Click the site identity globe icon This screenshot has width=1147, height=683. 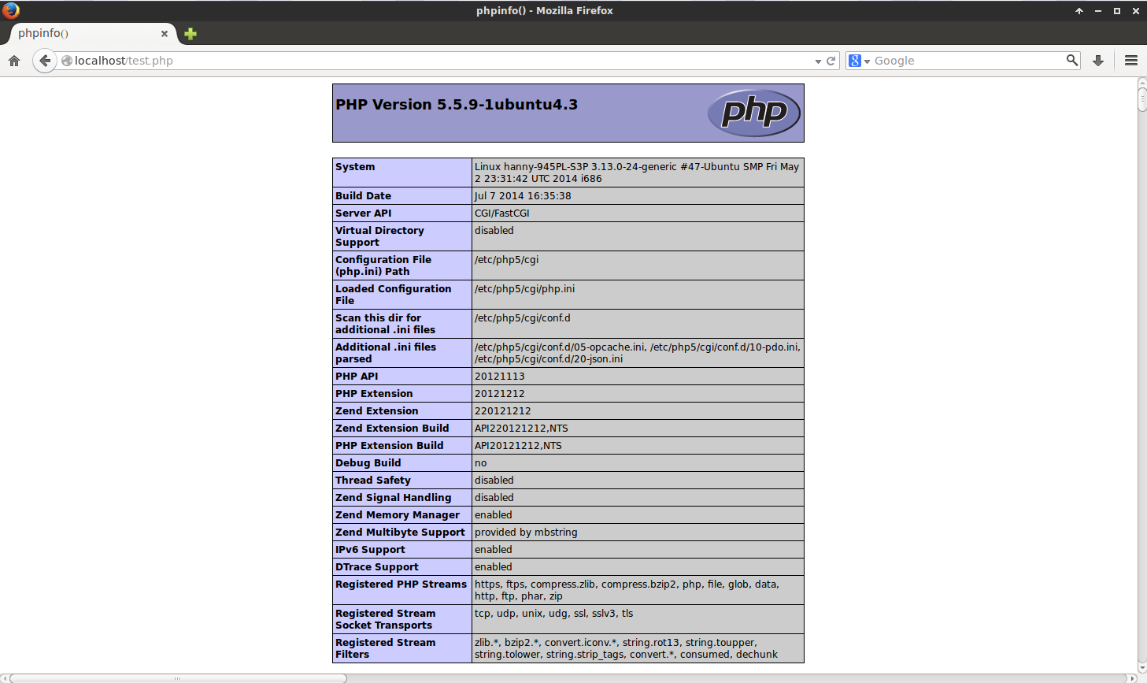pyautogui.click(x=67, y=61)
